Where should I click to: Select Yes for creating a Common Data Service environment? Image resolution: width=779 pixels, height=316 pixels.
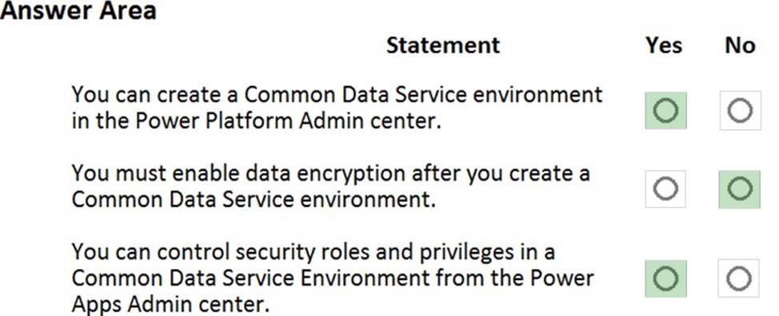click(x=665, y=110)
